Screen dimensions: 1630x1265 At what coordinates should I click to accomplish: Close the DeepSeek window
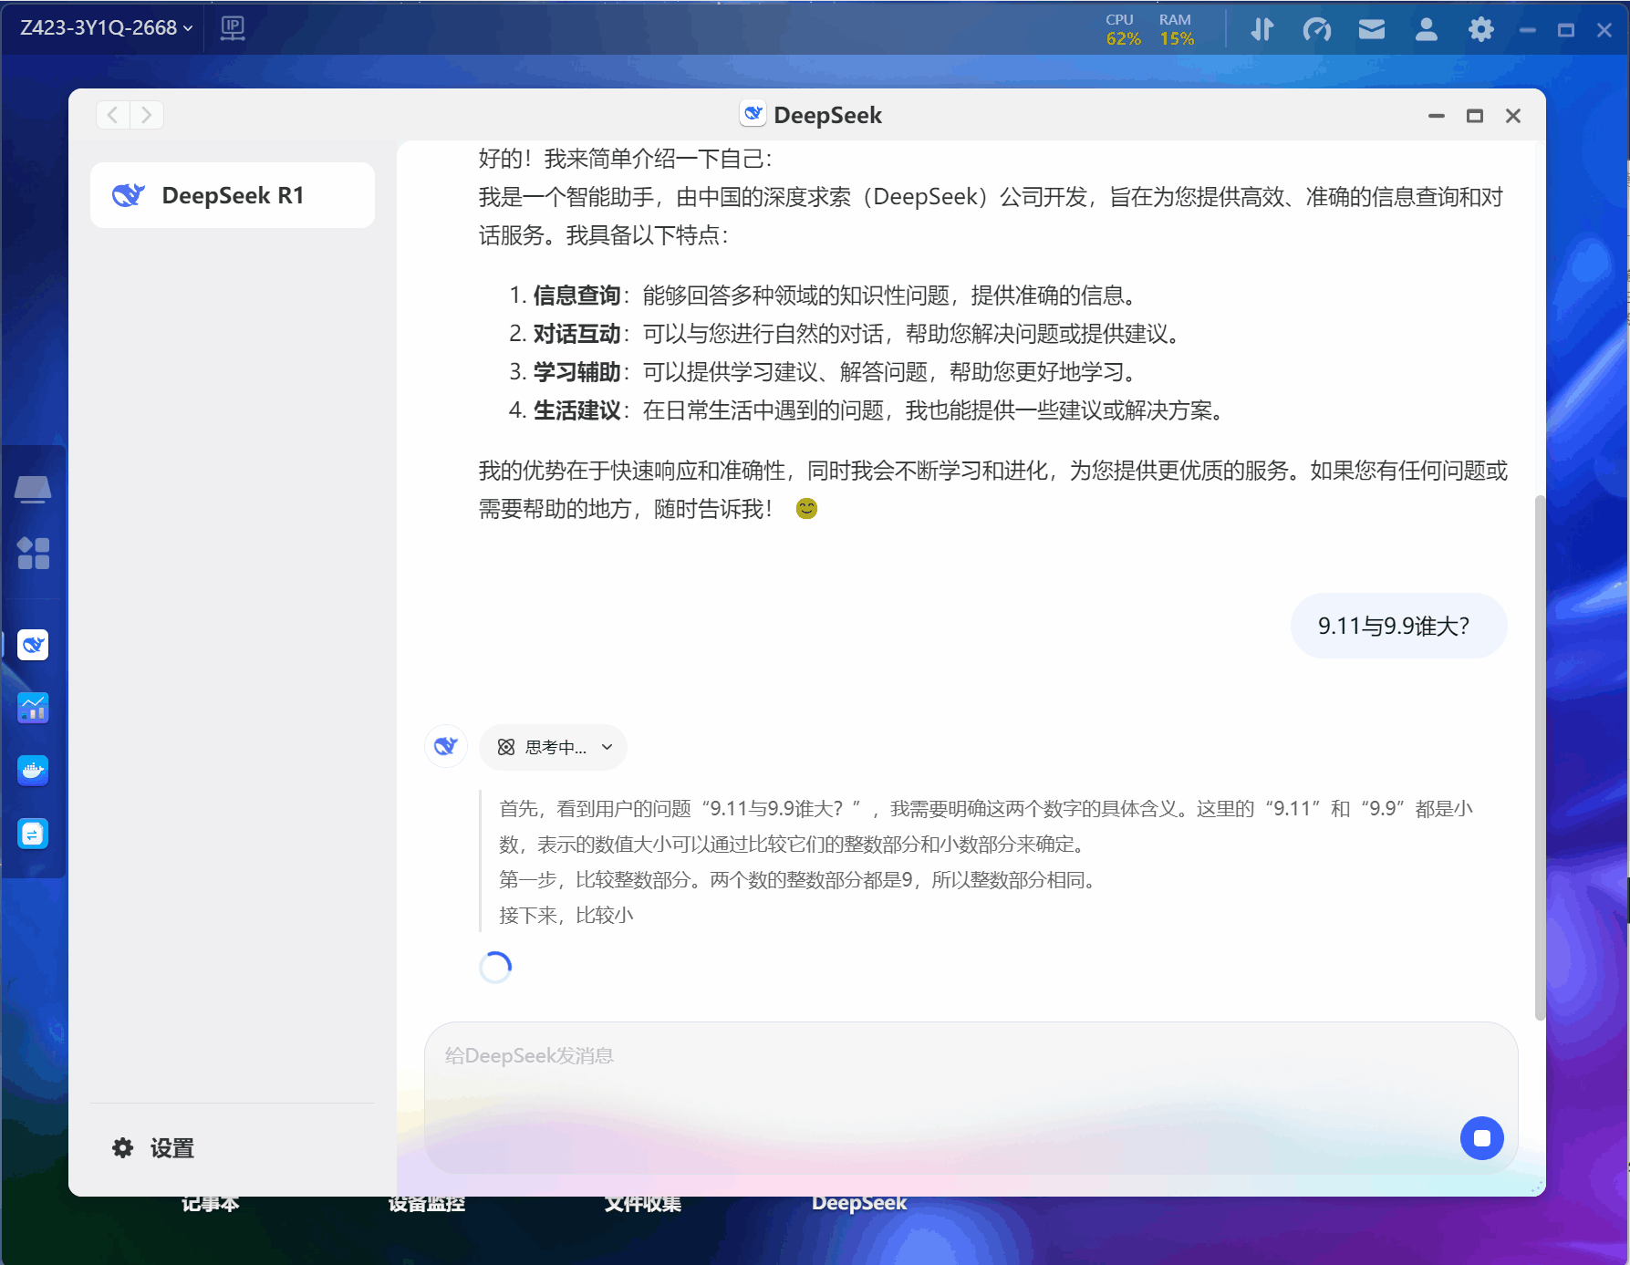point(1513,116)
